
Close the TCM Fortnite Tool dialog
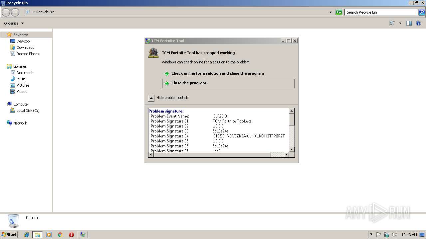pos(295,41)
